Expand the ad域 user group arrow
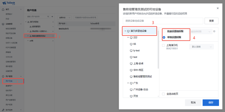225x112 pixels. pyautogui.click(x=28, y=41)
